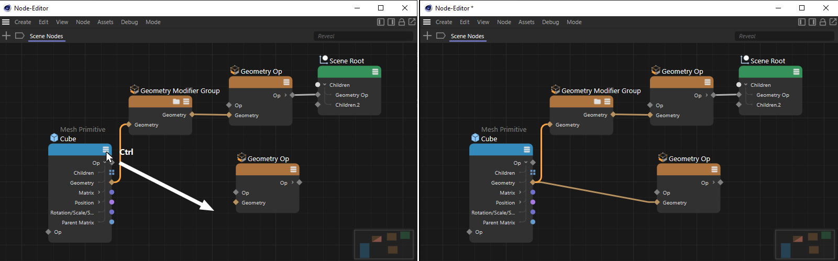Collapse the Children port group on the left window's Scene Root
This screenshot has width=838, height=261.
click(325, 85)
